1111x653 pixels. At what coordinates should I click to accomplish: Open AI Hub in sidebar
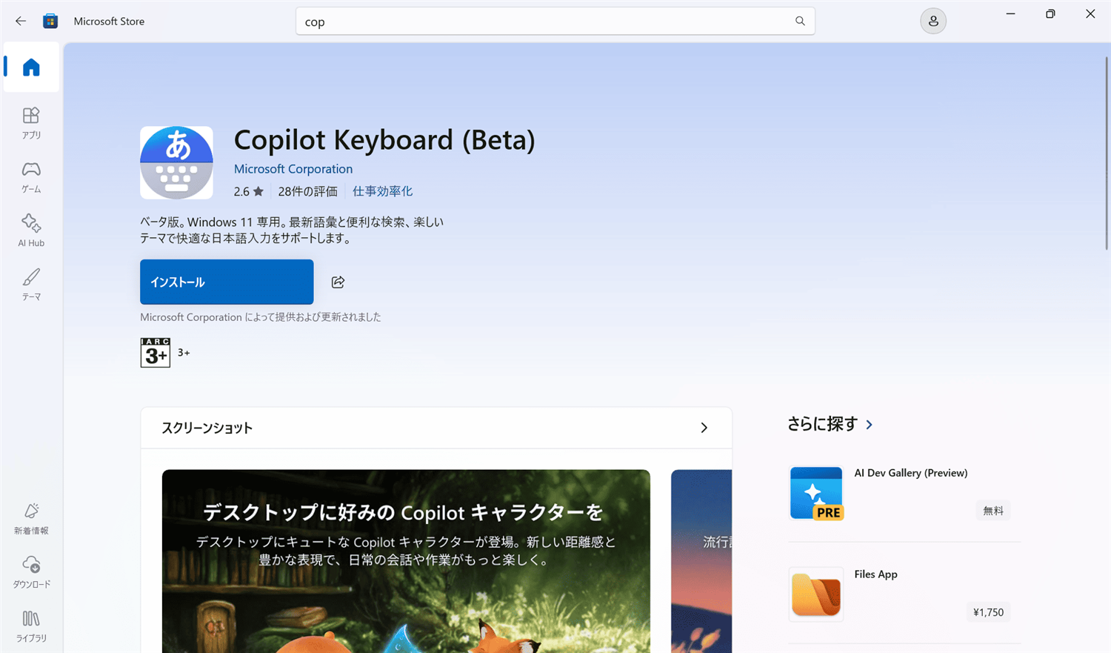pyautogui.click(x=31, y=231)
